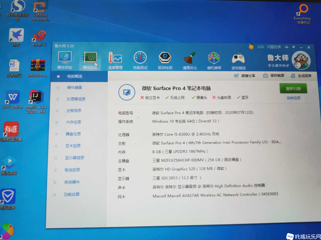321x240 pixels.
Task: Click the green 重新扫描 rescan button
Action: pos(293,89)
